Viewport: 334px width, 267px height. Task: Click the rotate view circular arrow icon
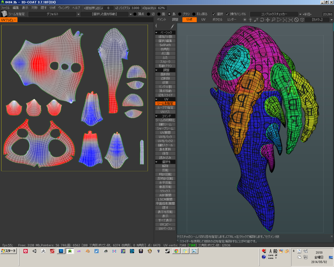coord(262,20)
